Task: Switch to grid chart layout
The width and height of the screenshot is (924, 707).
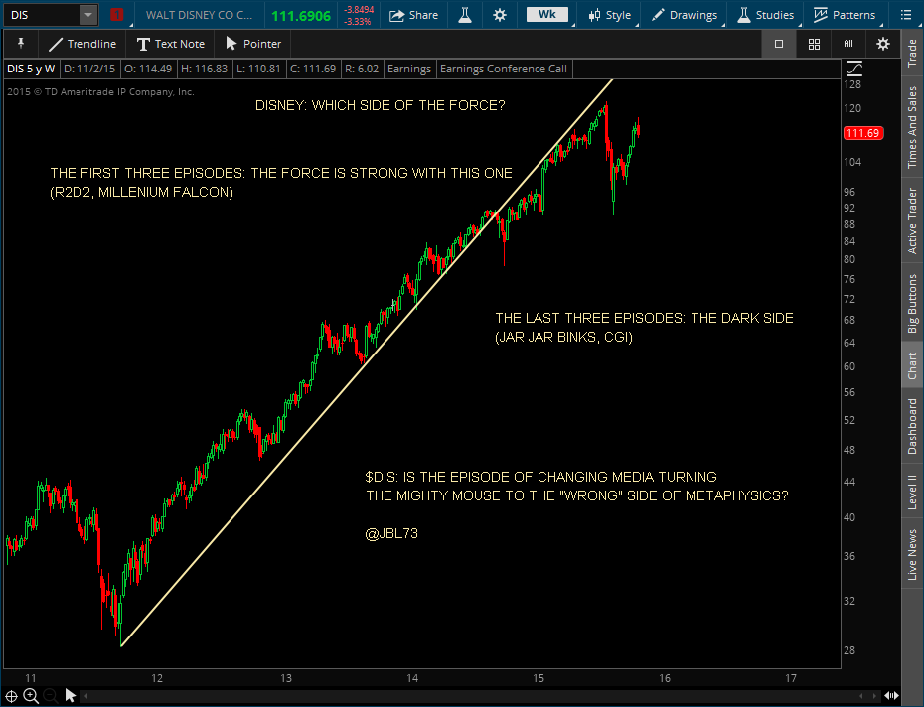Action: (x=814, y=44)
